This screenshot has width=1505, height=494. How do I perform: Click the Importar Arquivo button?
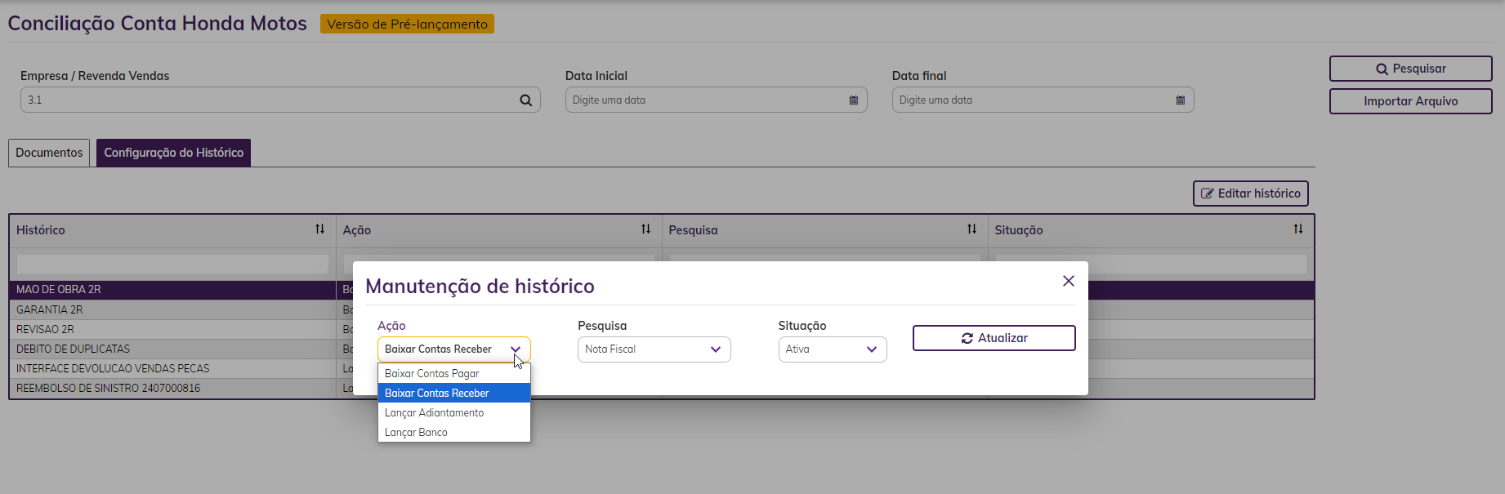pyautogui.click(x=1410, y=101)
